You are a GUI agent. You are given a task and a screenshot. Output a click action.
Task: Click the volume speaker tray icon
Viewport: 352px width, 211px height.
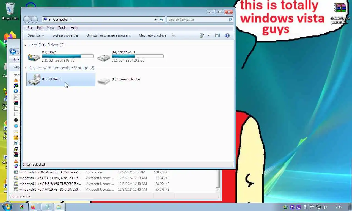coord(325,207)
